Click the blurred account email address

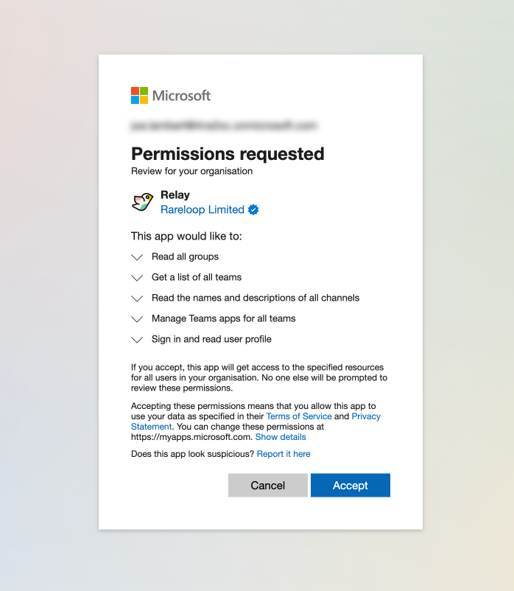click(224, 126)
